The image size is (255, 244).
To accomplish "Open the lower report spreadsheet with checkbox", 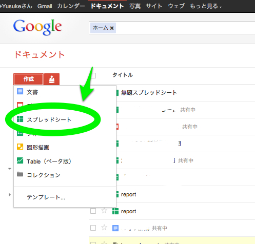I will pyautogui.click(x=128, y=211).
